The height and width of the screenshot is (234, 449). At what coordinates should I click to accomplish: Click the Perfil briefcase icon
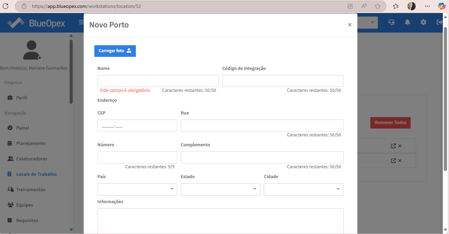(x=10, y=98)
